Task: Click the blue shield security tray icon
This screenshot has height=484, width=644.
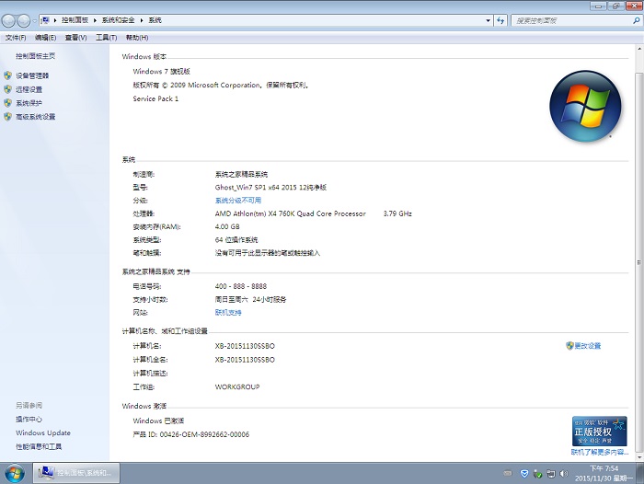Action: [524, 474]
